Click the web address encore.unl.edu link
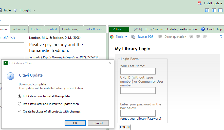This screenshot has height=130, width=224. (171, 29)
